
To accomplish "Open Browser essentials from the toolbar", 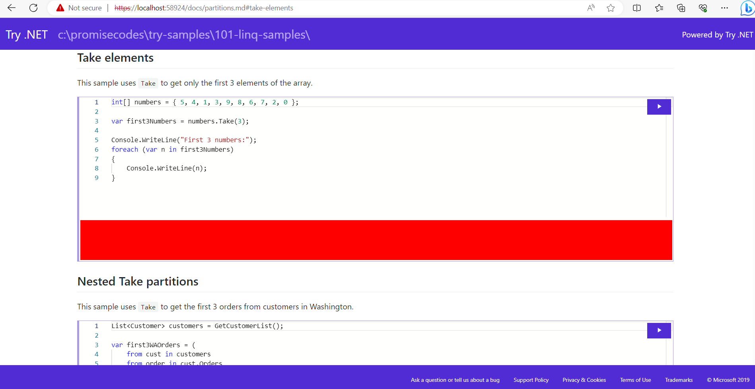I will 703,8.
